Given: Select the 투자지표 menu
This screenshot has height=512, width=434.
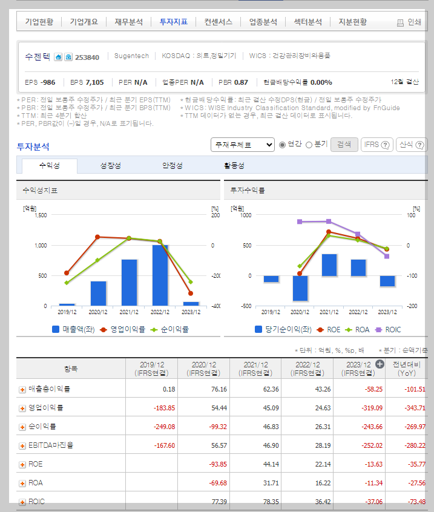Looking at the screenshot, I should click(173, 22).
